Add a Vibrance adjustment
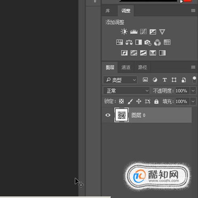 tap(162, 32)
